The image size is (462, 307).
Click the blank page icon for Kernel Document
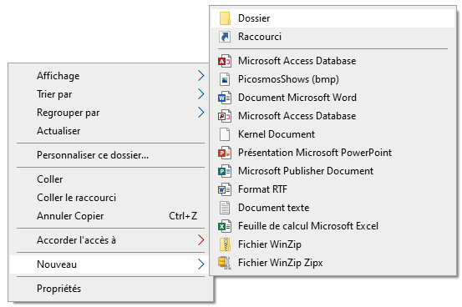(x=225, y=134)
